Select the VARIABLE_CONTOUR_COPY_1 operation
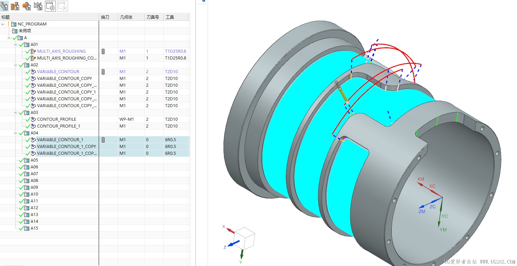This screenshot has width=517, height=266. [66, 92]
